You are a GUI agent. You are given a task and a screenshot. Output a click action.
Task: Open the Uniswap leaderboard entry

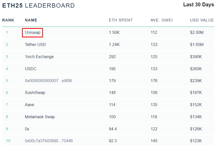tap(32, 33)
